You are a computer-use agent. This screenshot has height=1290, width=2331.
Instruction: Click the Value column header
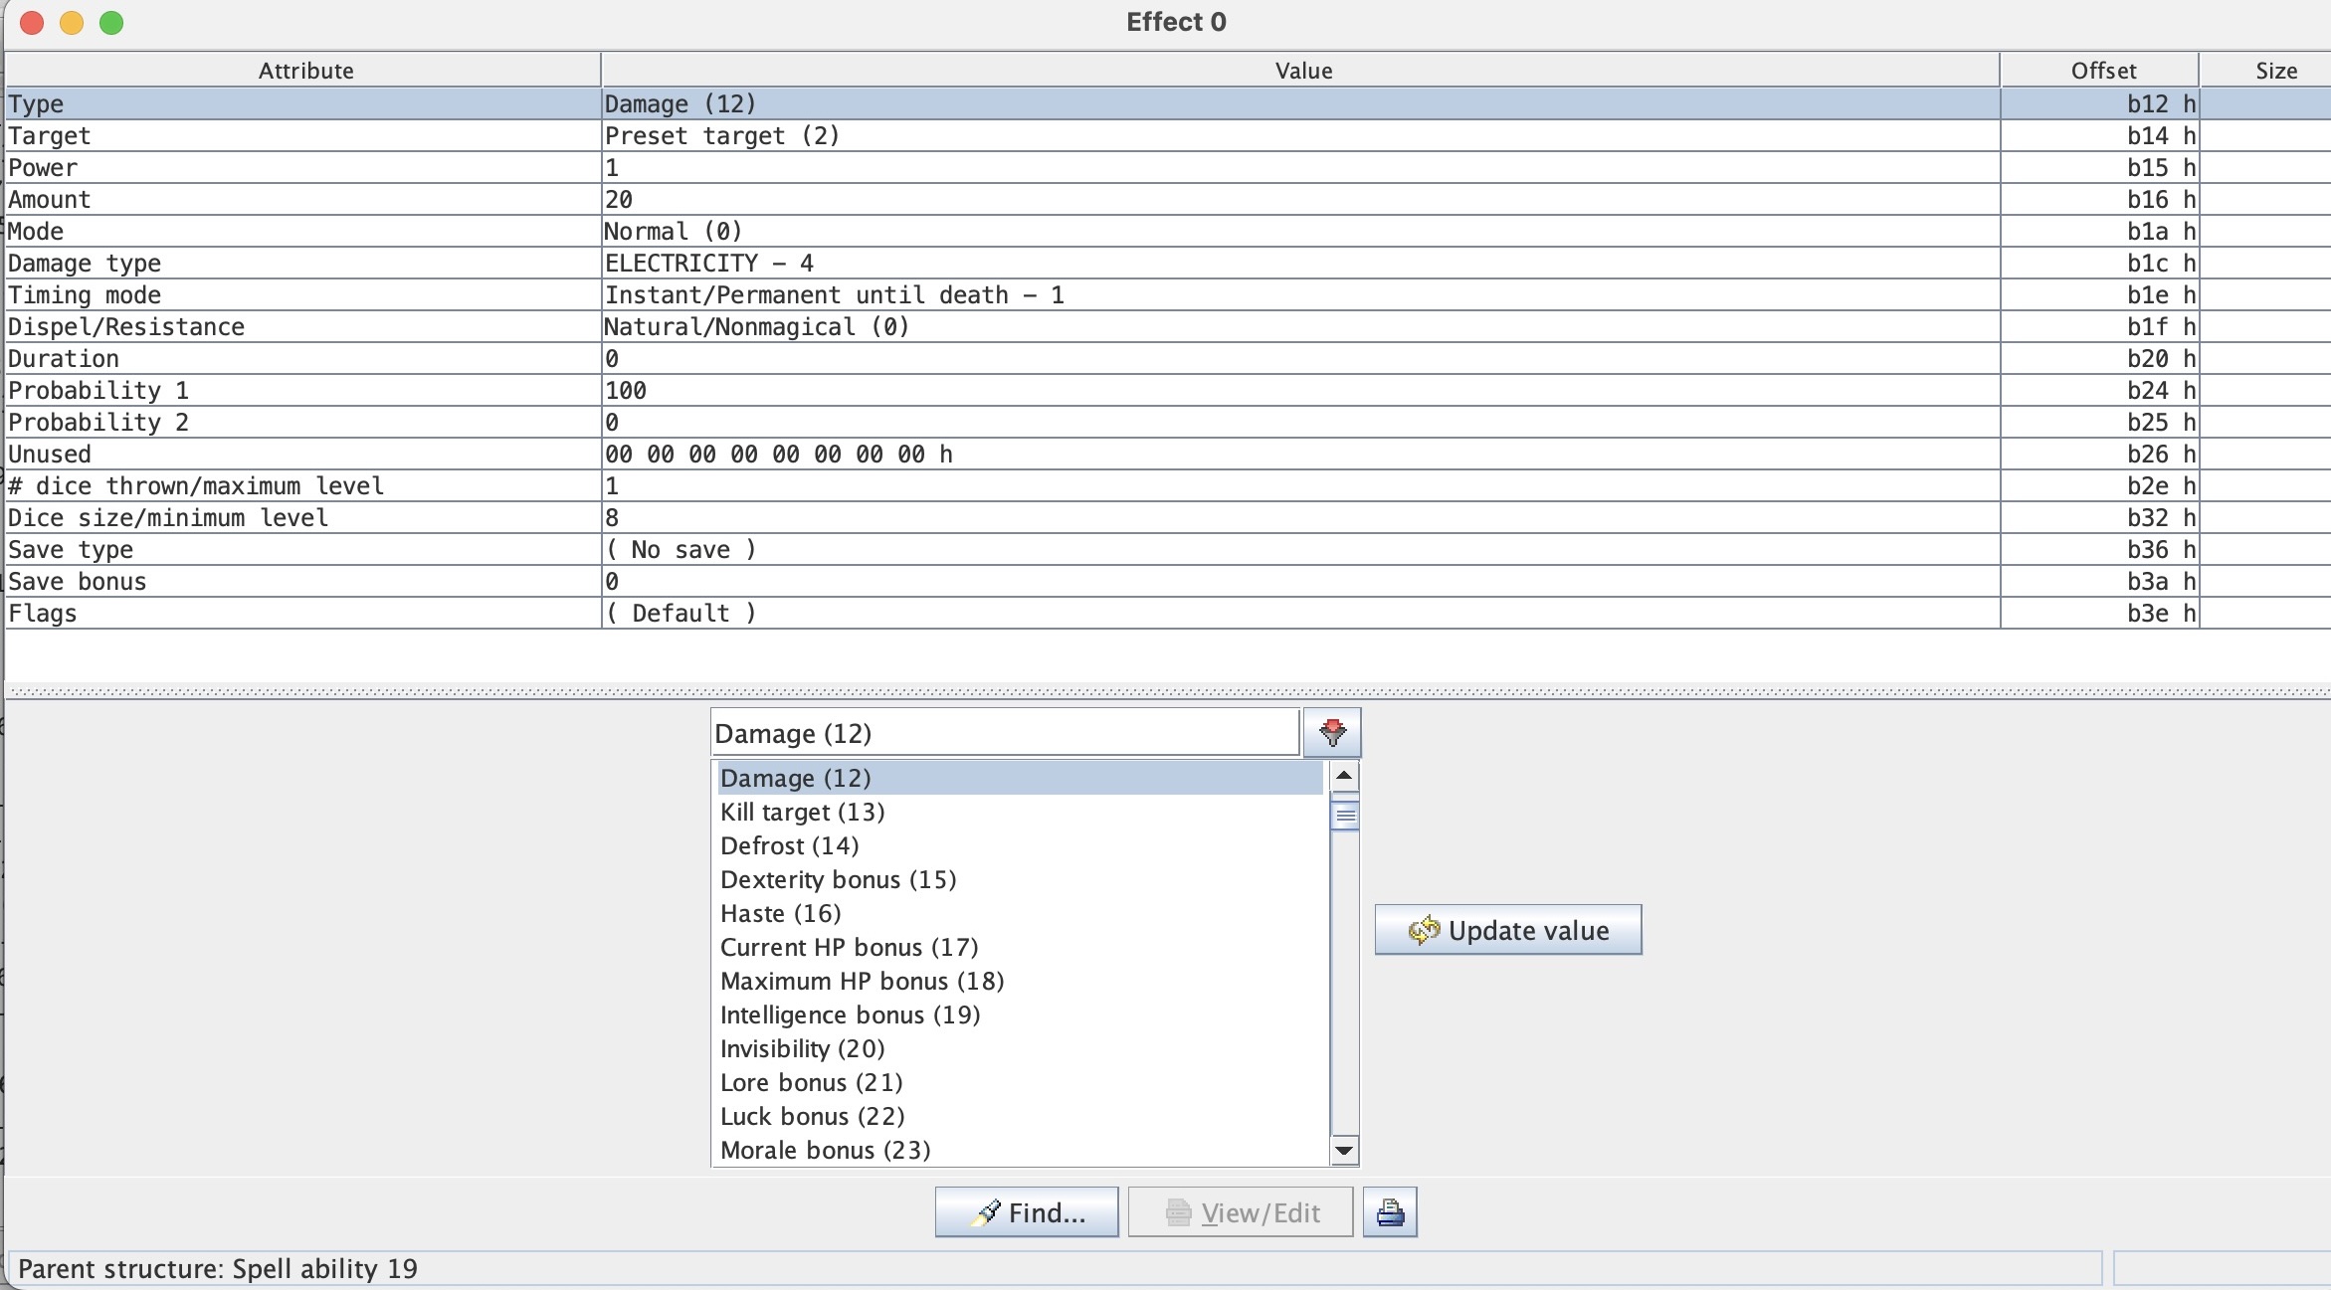(x=1301, y=71)
